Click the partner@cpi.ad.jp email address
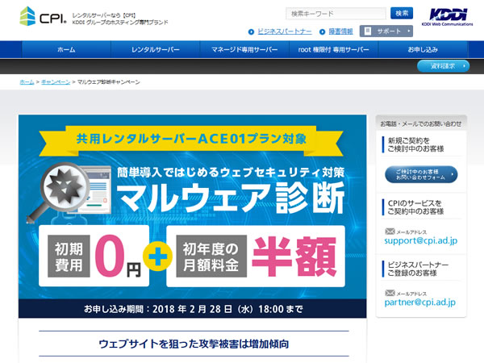The width and height of the screenshot is (484, 363). (419, 302)
